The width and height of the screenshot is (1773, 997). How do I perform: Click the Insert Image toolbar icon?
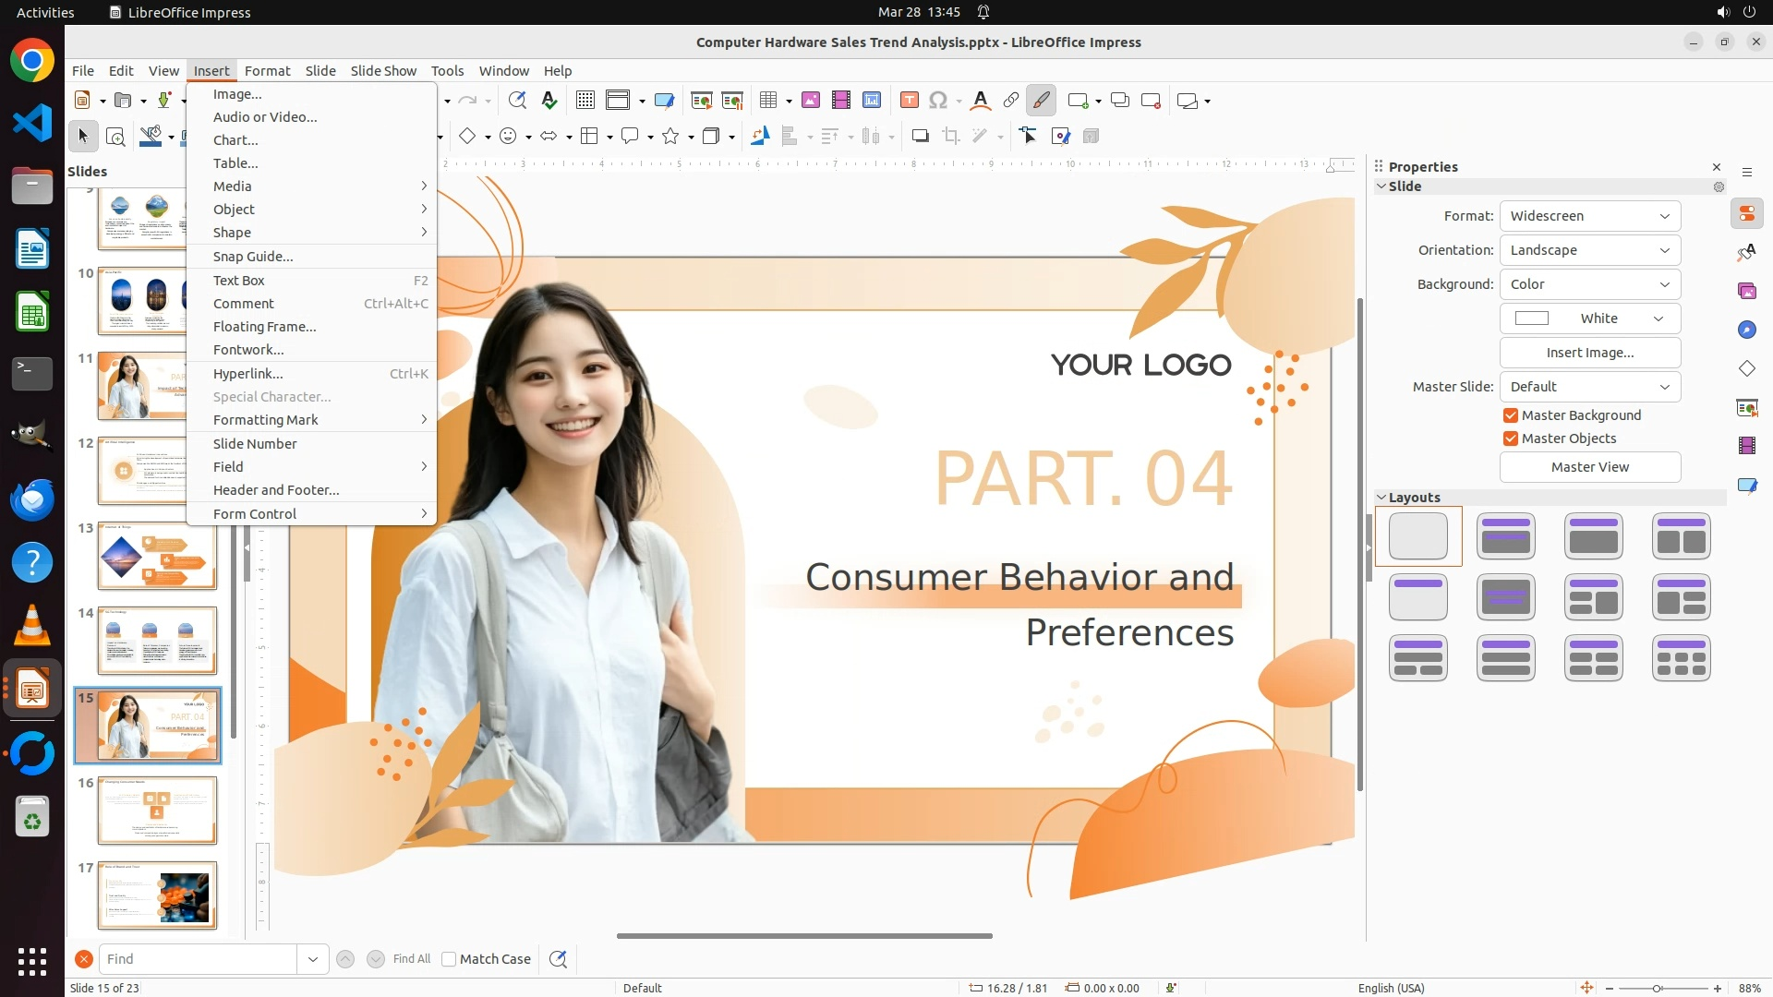click(811, 101)
